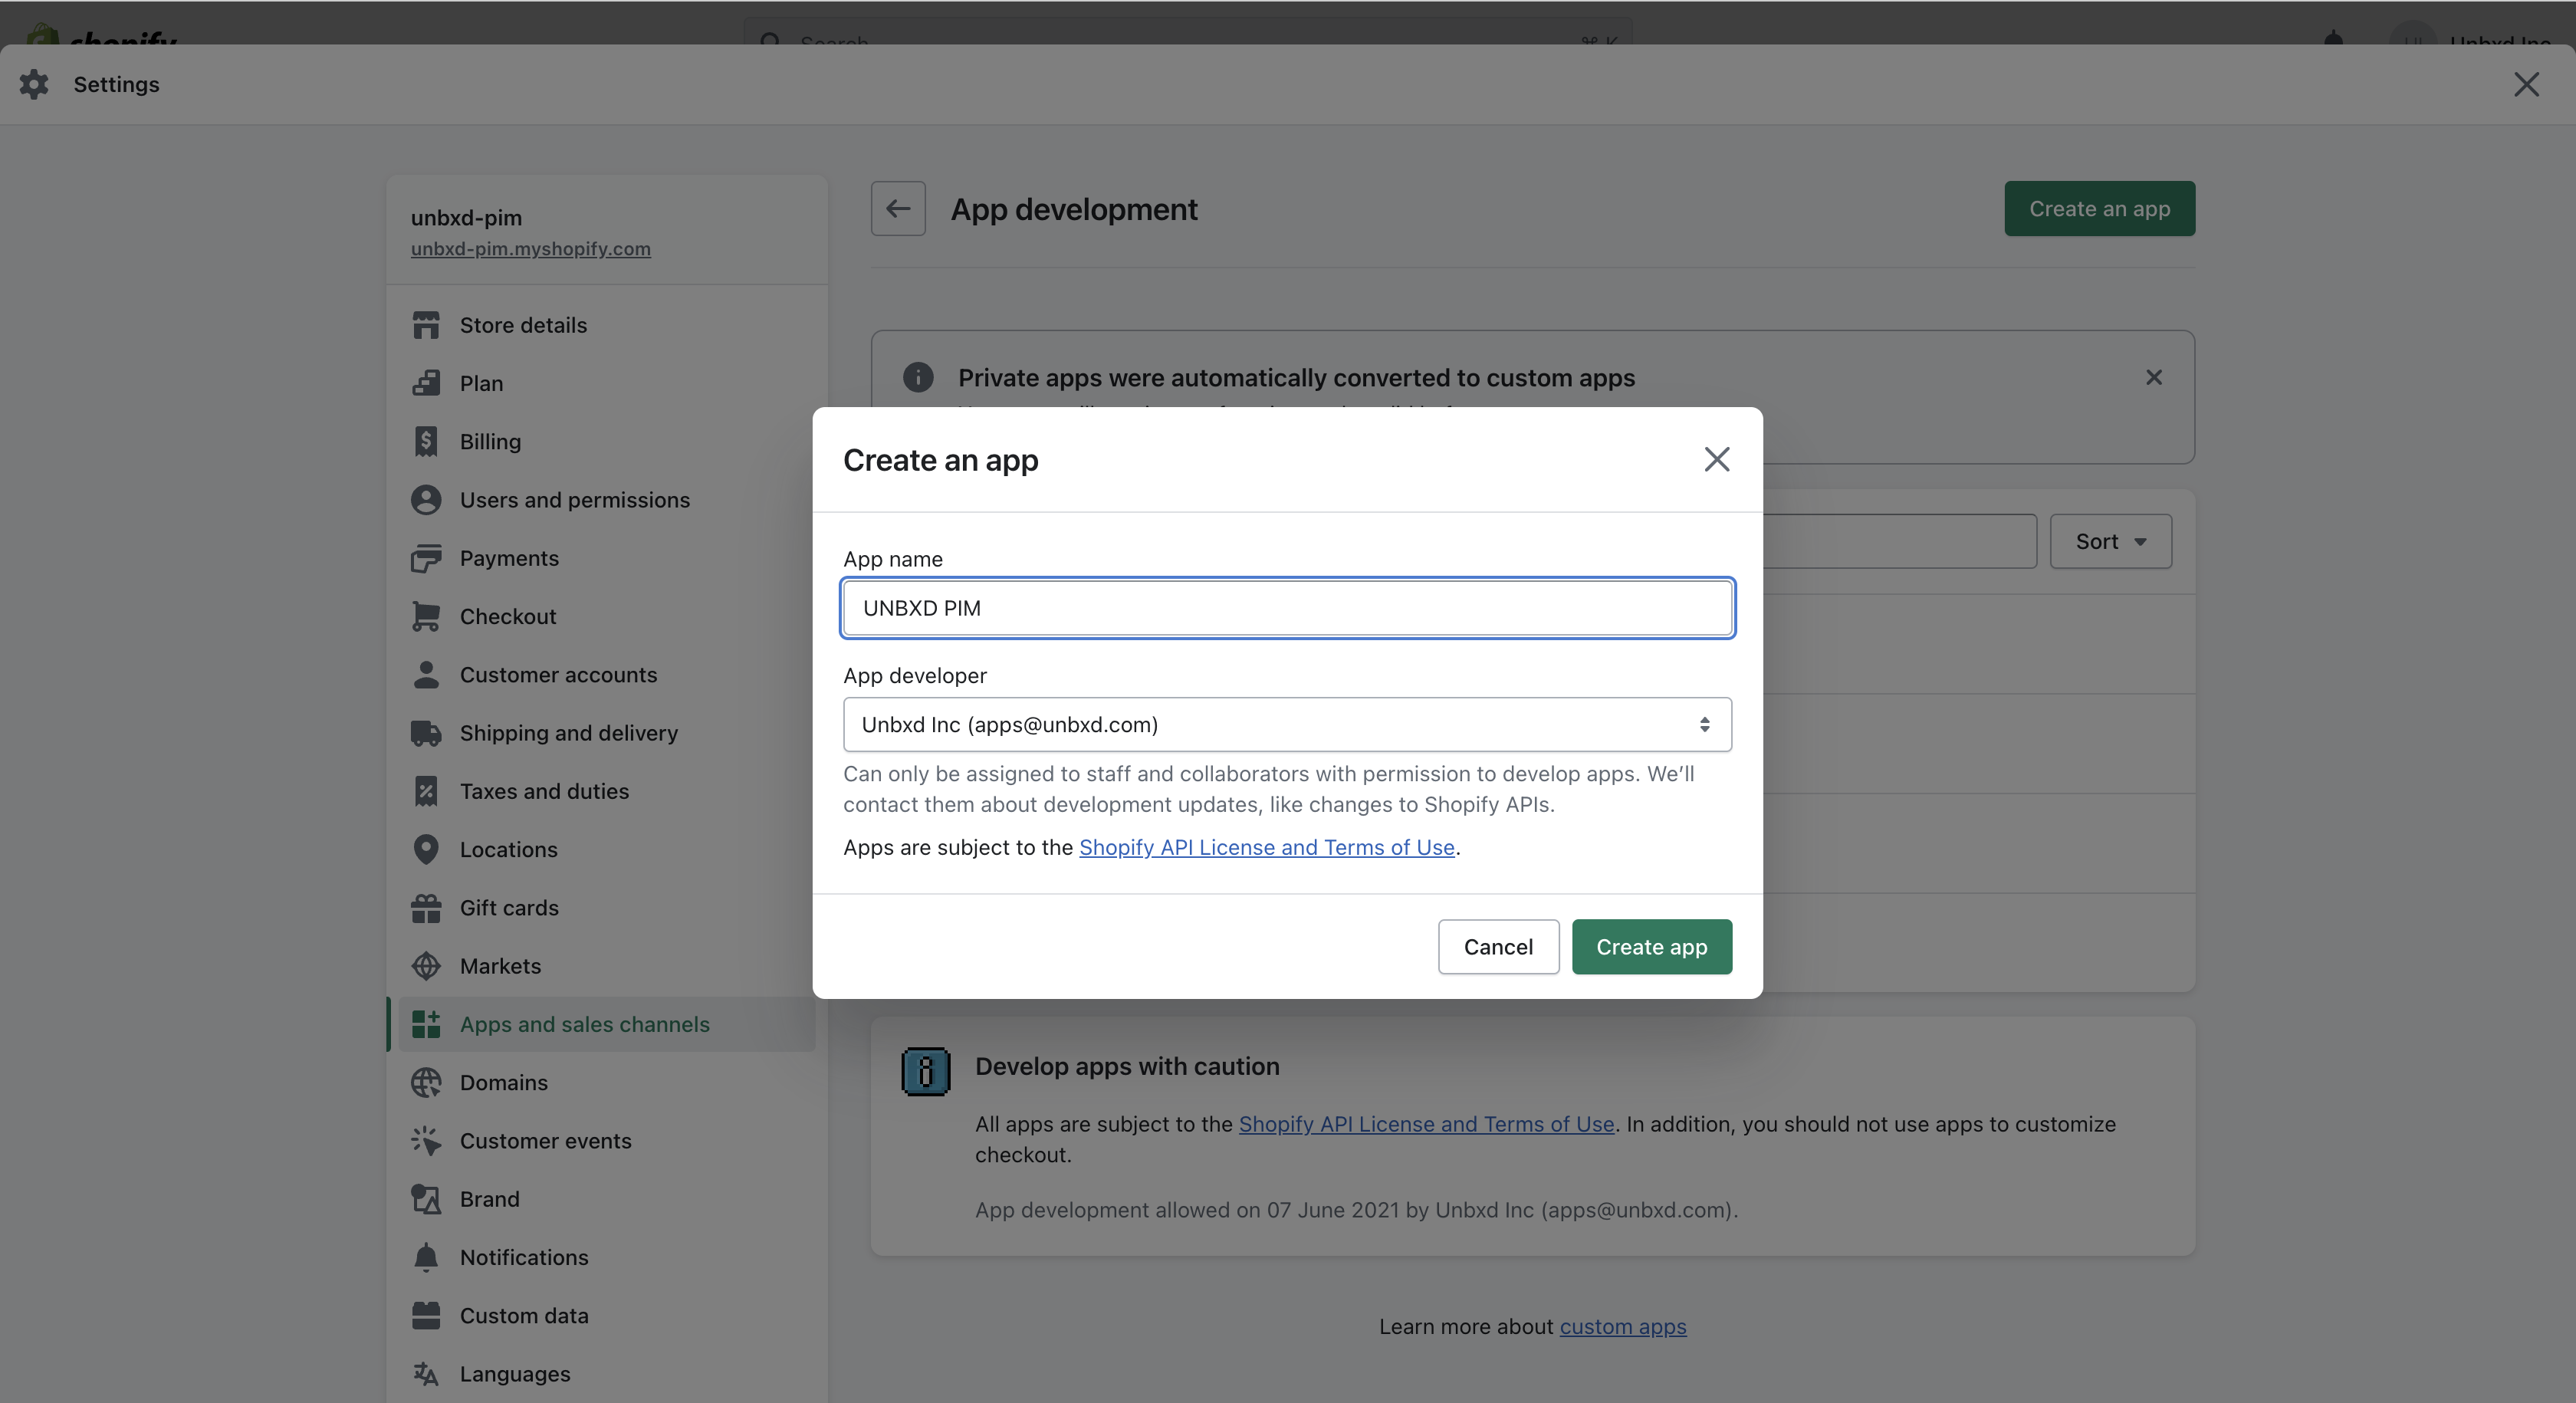Image resolution: width=2576 pixels, height=1403 pixels.
Task: Open Domains settings
Action: click(606, 1082)
